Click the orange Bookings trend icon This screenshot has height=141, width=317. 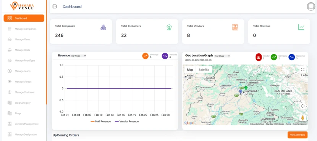click(146, 56)
